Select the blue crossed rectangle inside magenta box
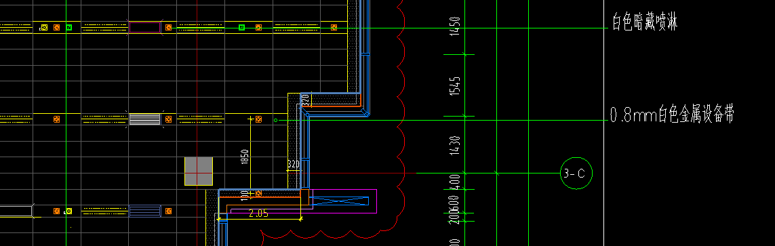 (342, 201)
